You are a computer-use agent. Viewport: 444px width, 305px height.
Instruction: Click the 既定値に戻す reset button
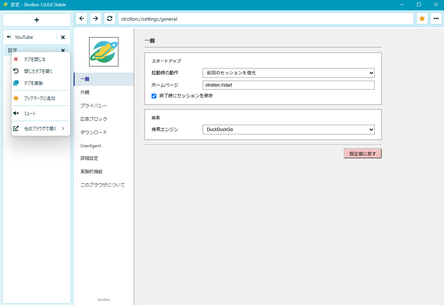(x=363, y=154)
